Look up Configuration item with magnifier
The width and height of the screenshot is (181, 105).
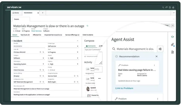(43, 82)
